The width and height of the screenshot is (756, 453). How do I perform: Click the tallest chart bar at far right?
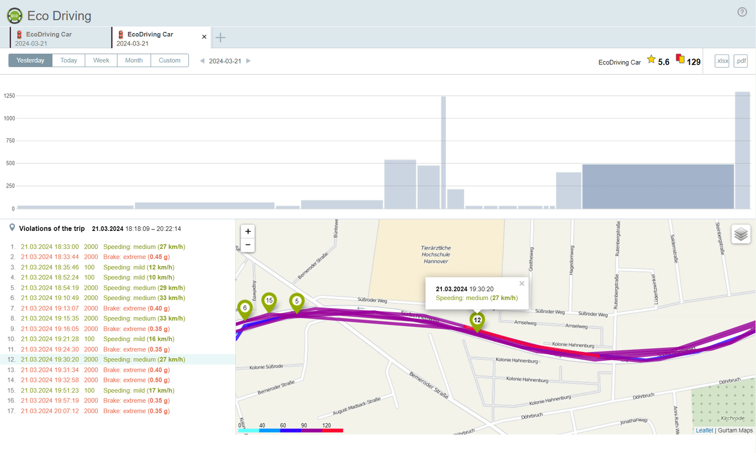pyautogui.click(x=742, y=151)
